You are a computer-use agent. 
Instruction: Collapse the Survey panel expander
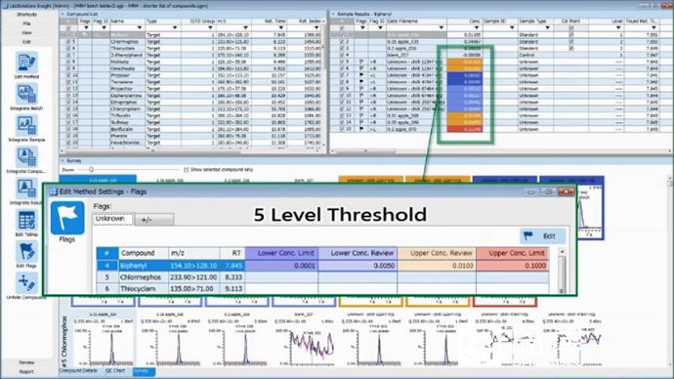point(63,161)
